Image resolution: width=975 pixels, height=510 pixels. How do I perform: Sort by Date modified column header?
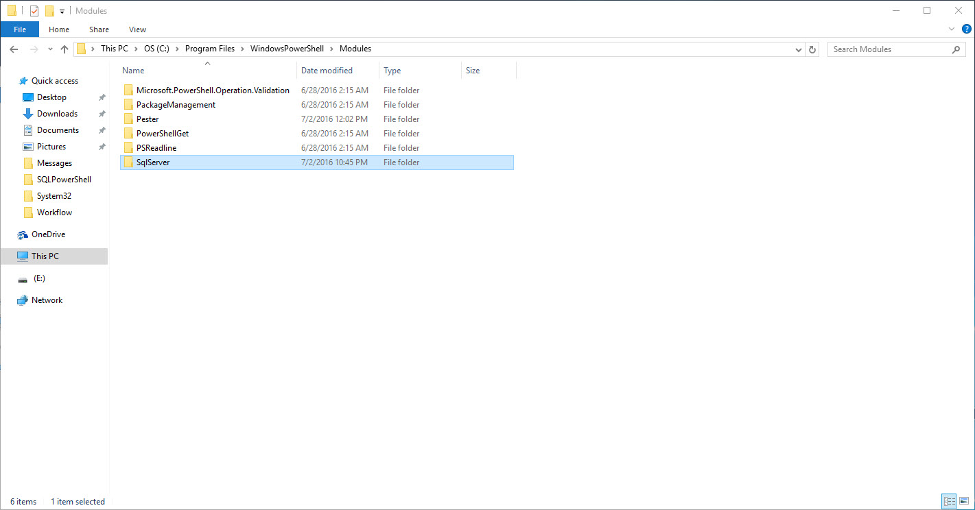[338, 71]
